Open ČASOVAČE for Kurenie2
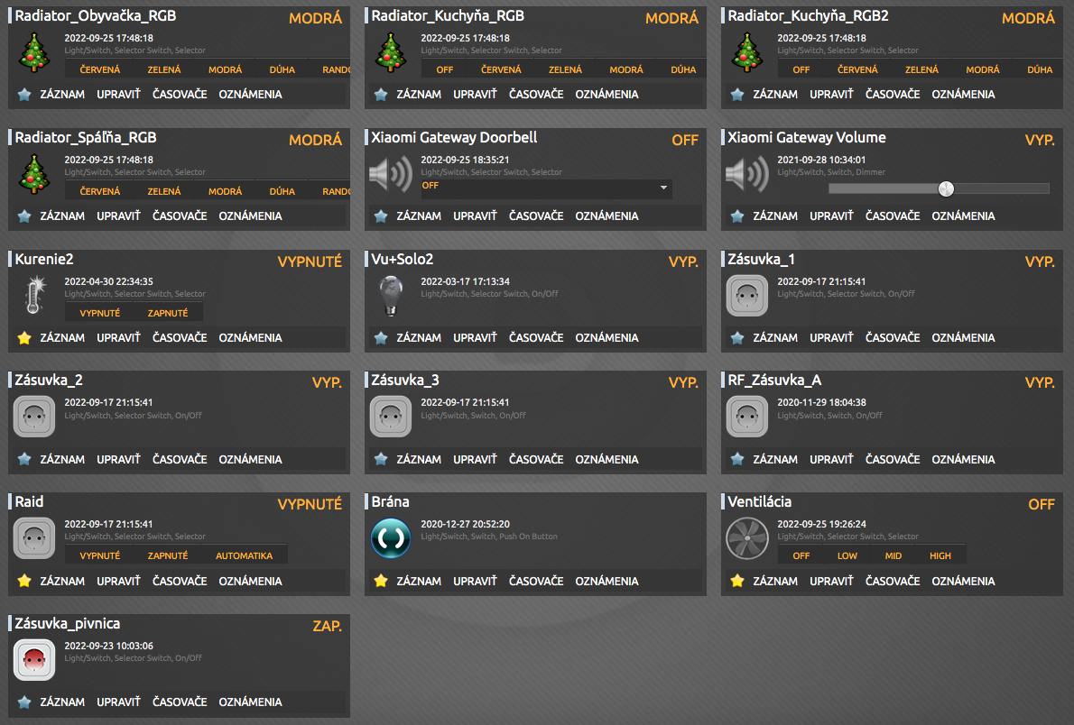Screen dimensions: 1074x725 click(x=180, y=337)
